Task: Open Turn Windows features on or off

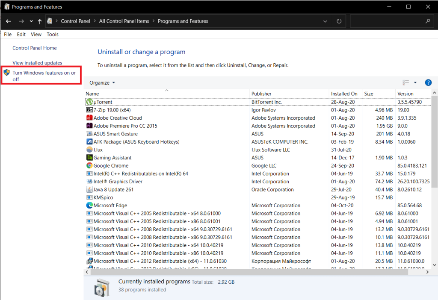Action: pos(44,76)
